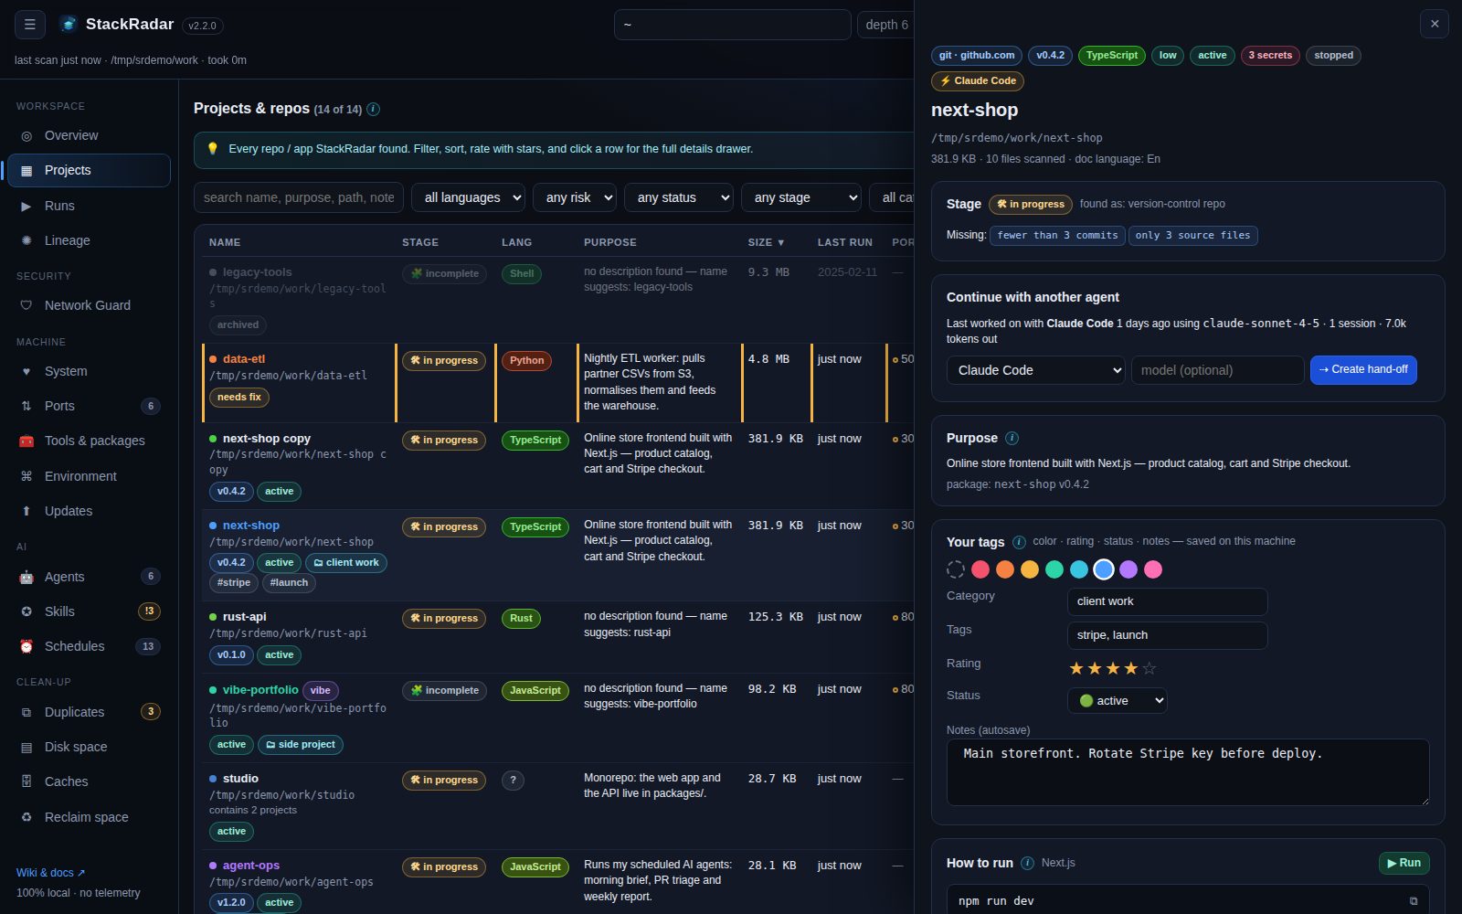Select the red color tag swatch

tap(980, 569)
